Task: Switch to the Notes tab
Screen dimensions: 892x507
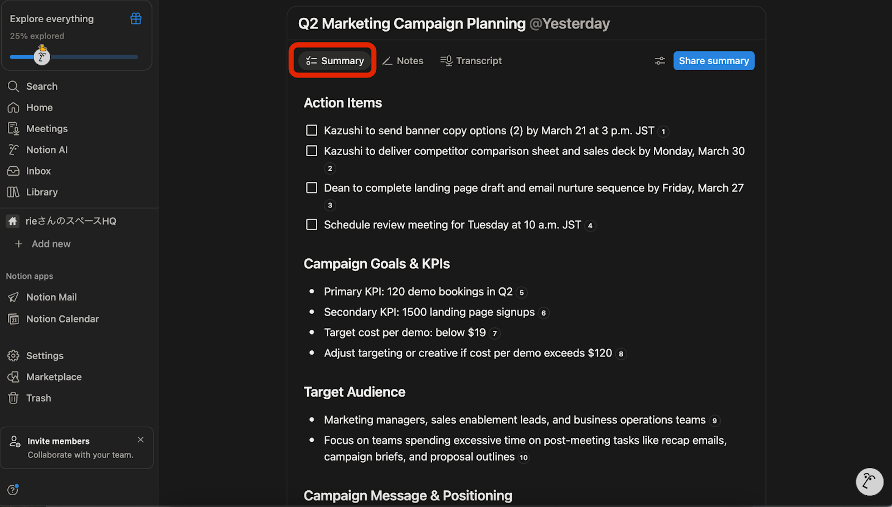Action: (403, 61)
